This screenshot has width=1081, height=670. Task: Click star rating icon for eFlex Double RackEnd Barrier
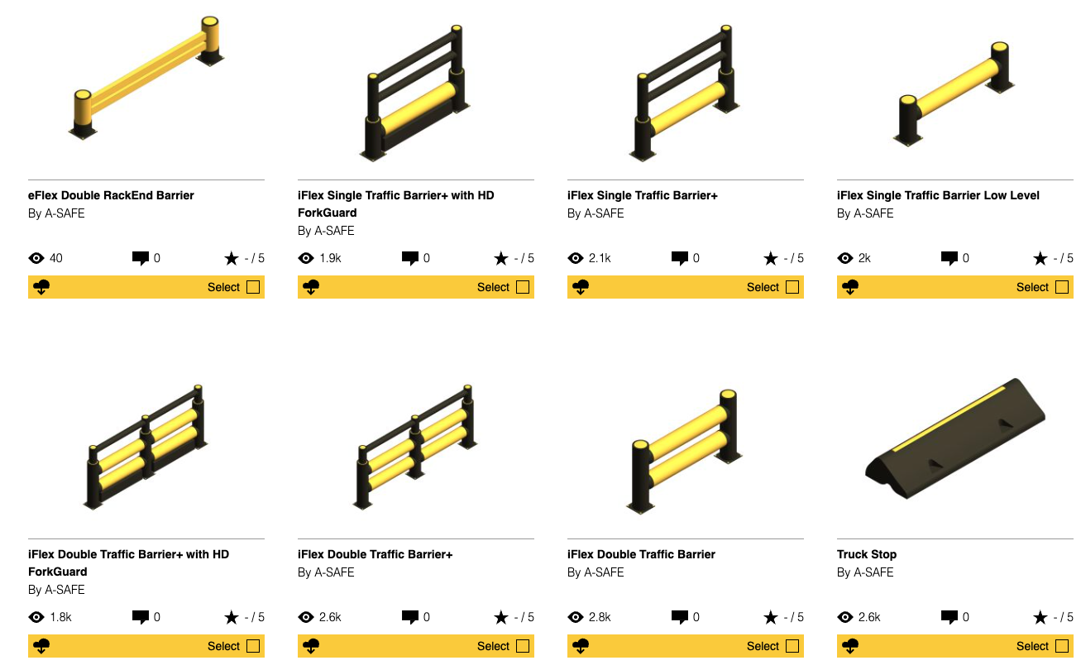click(x=232, y=258)
